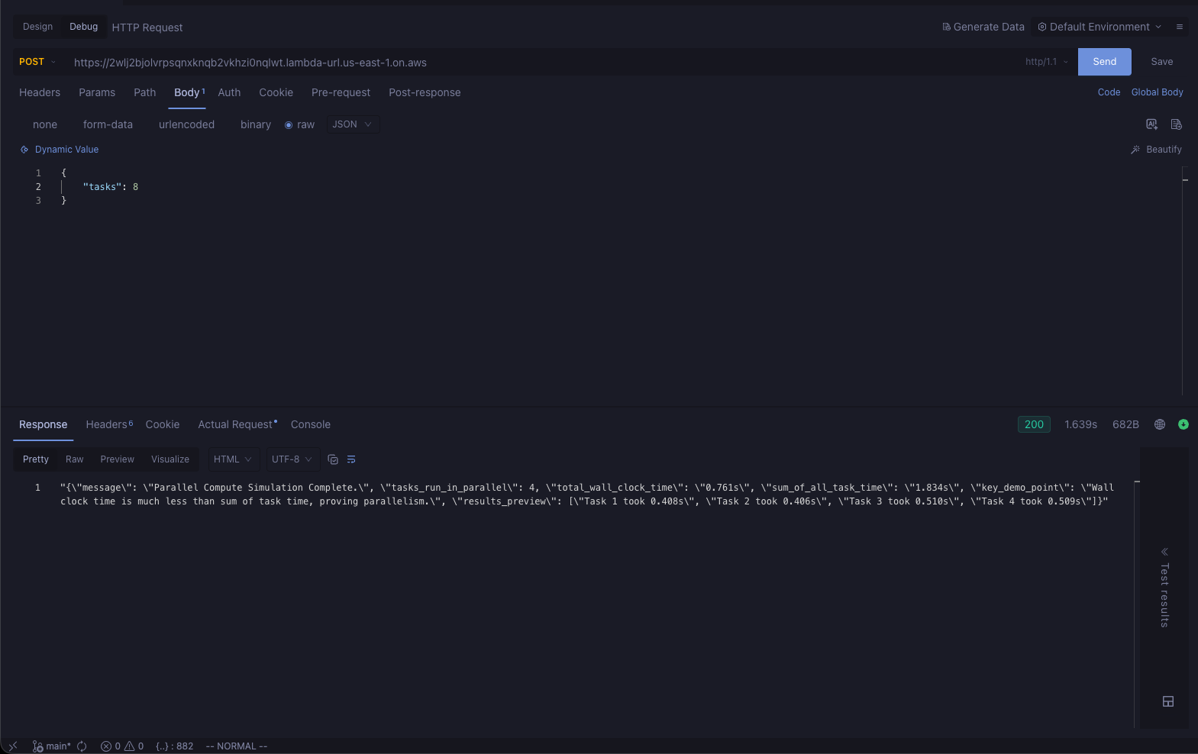Copy the response using the copy icon
The width and height of the screenshot is (1198, 754).
click(x=333, y=459)
